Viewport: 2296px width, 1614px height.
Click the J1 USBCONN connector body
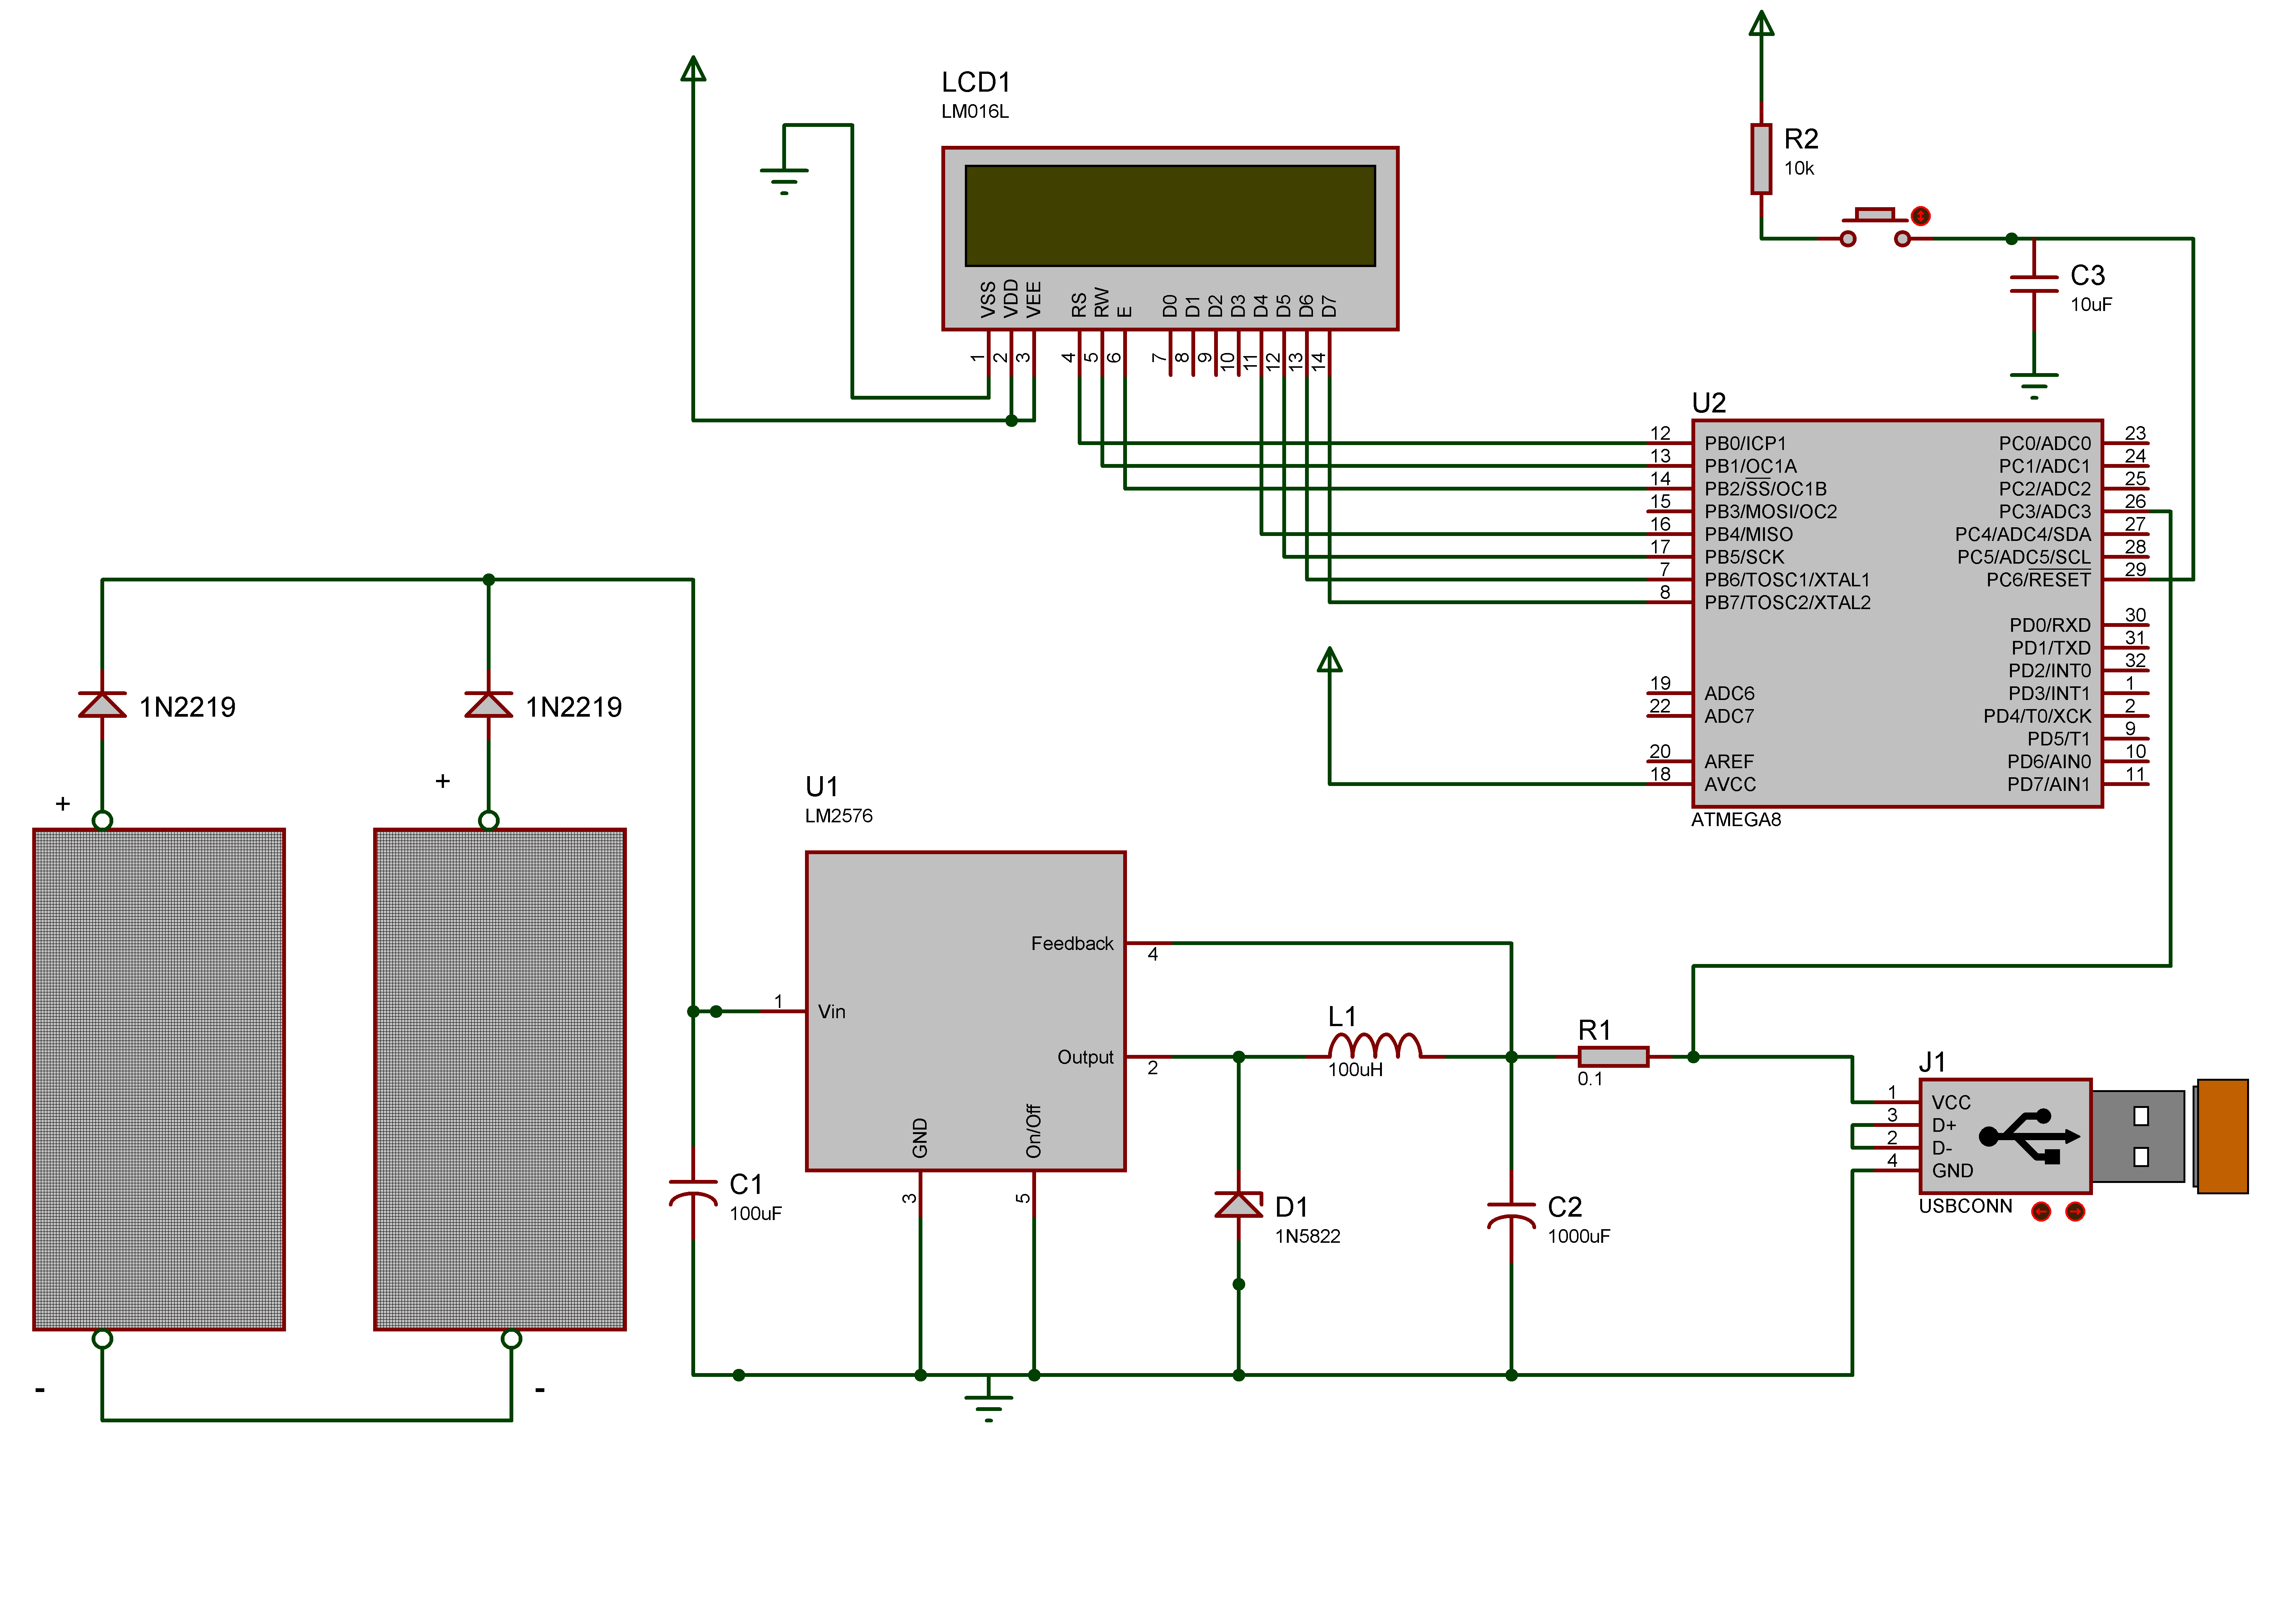click(x=2005, y=1136)
